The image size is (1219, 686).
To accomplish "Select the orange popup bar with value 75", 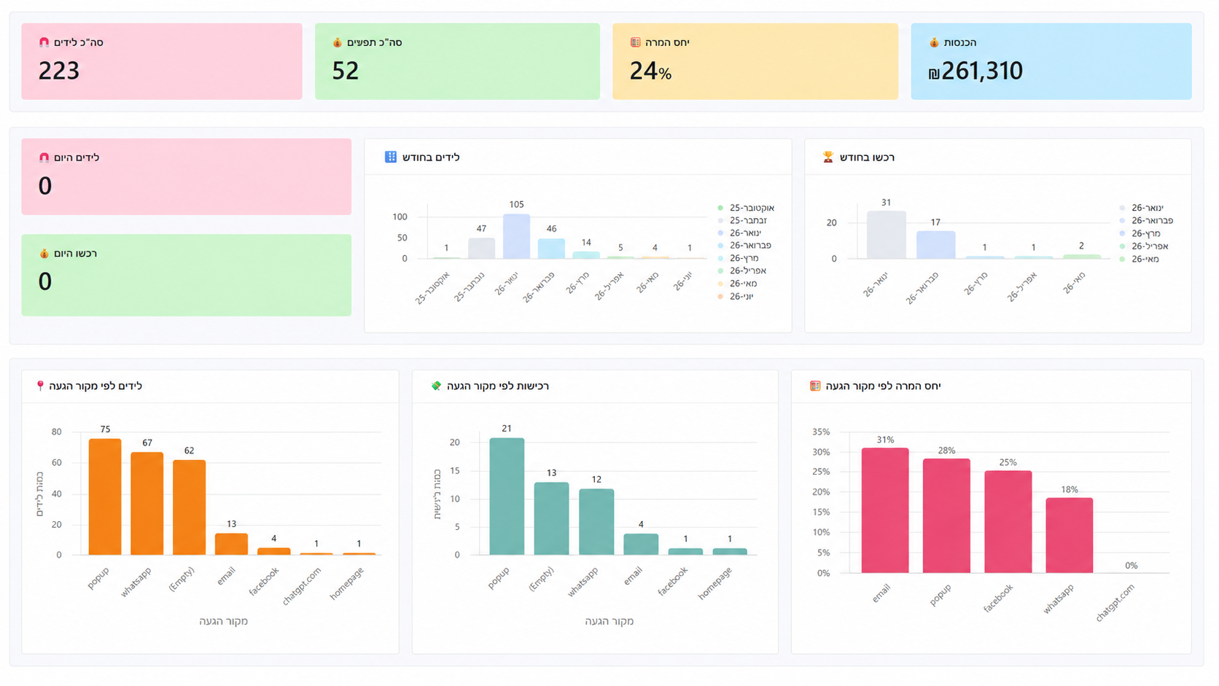I will pos(105,496).
